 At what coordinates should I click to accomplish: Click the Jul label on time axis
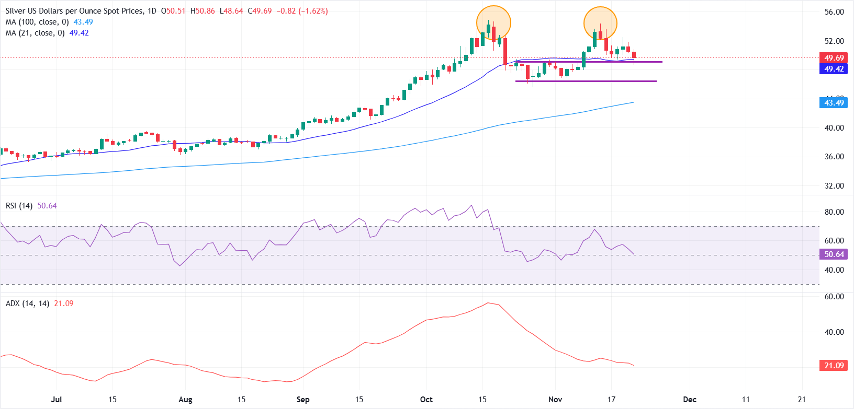point(56,400)
